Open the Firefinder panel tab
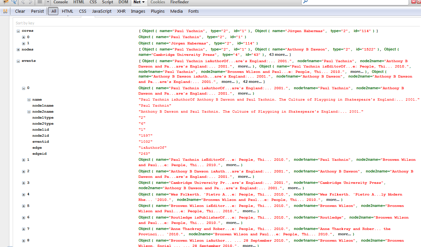Screen dimensions: 421x247 click(180, 2)
